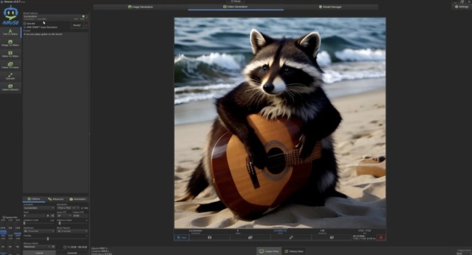This screenshot has height=255, width=472.
Task: Select the Frame To Frame tool
Action: pos(10,65)
